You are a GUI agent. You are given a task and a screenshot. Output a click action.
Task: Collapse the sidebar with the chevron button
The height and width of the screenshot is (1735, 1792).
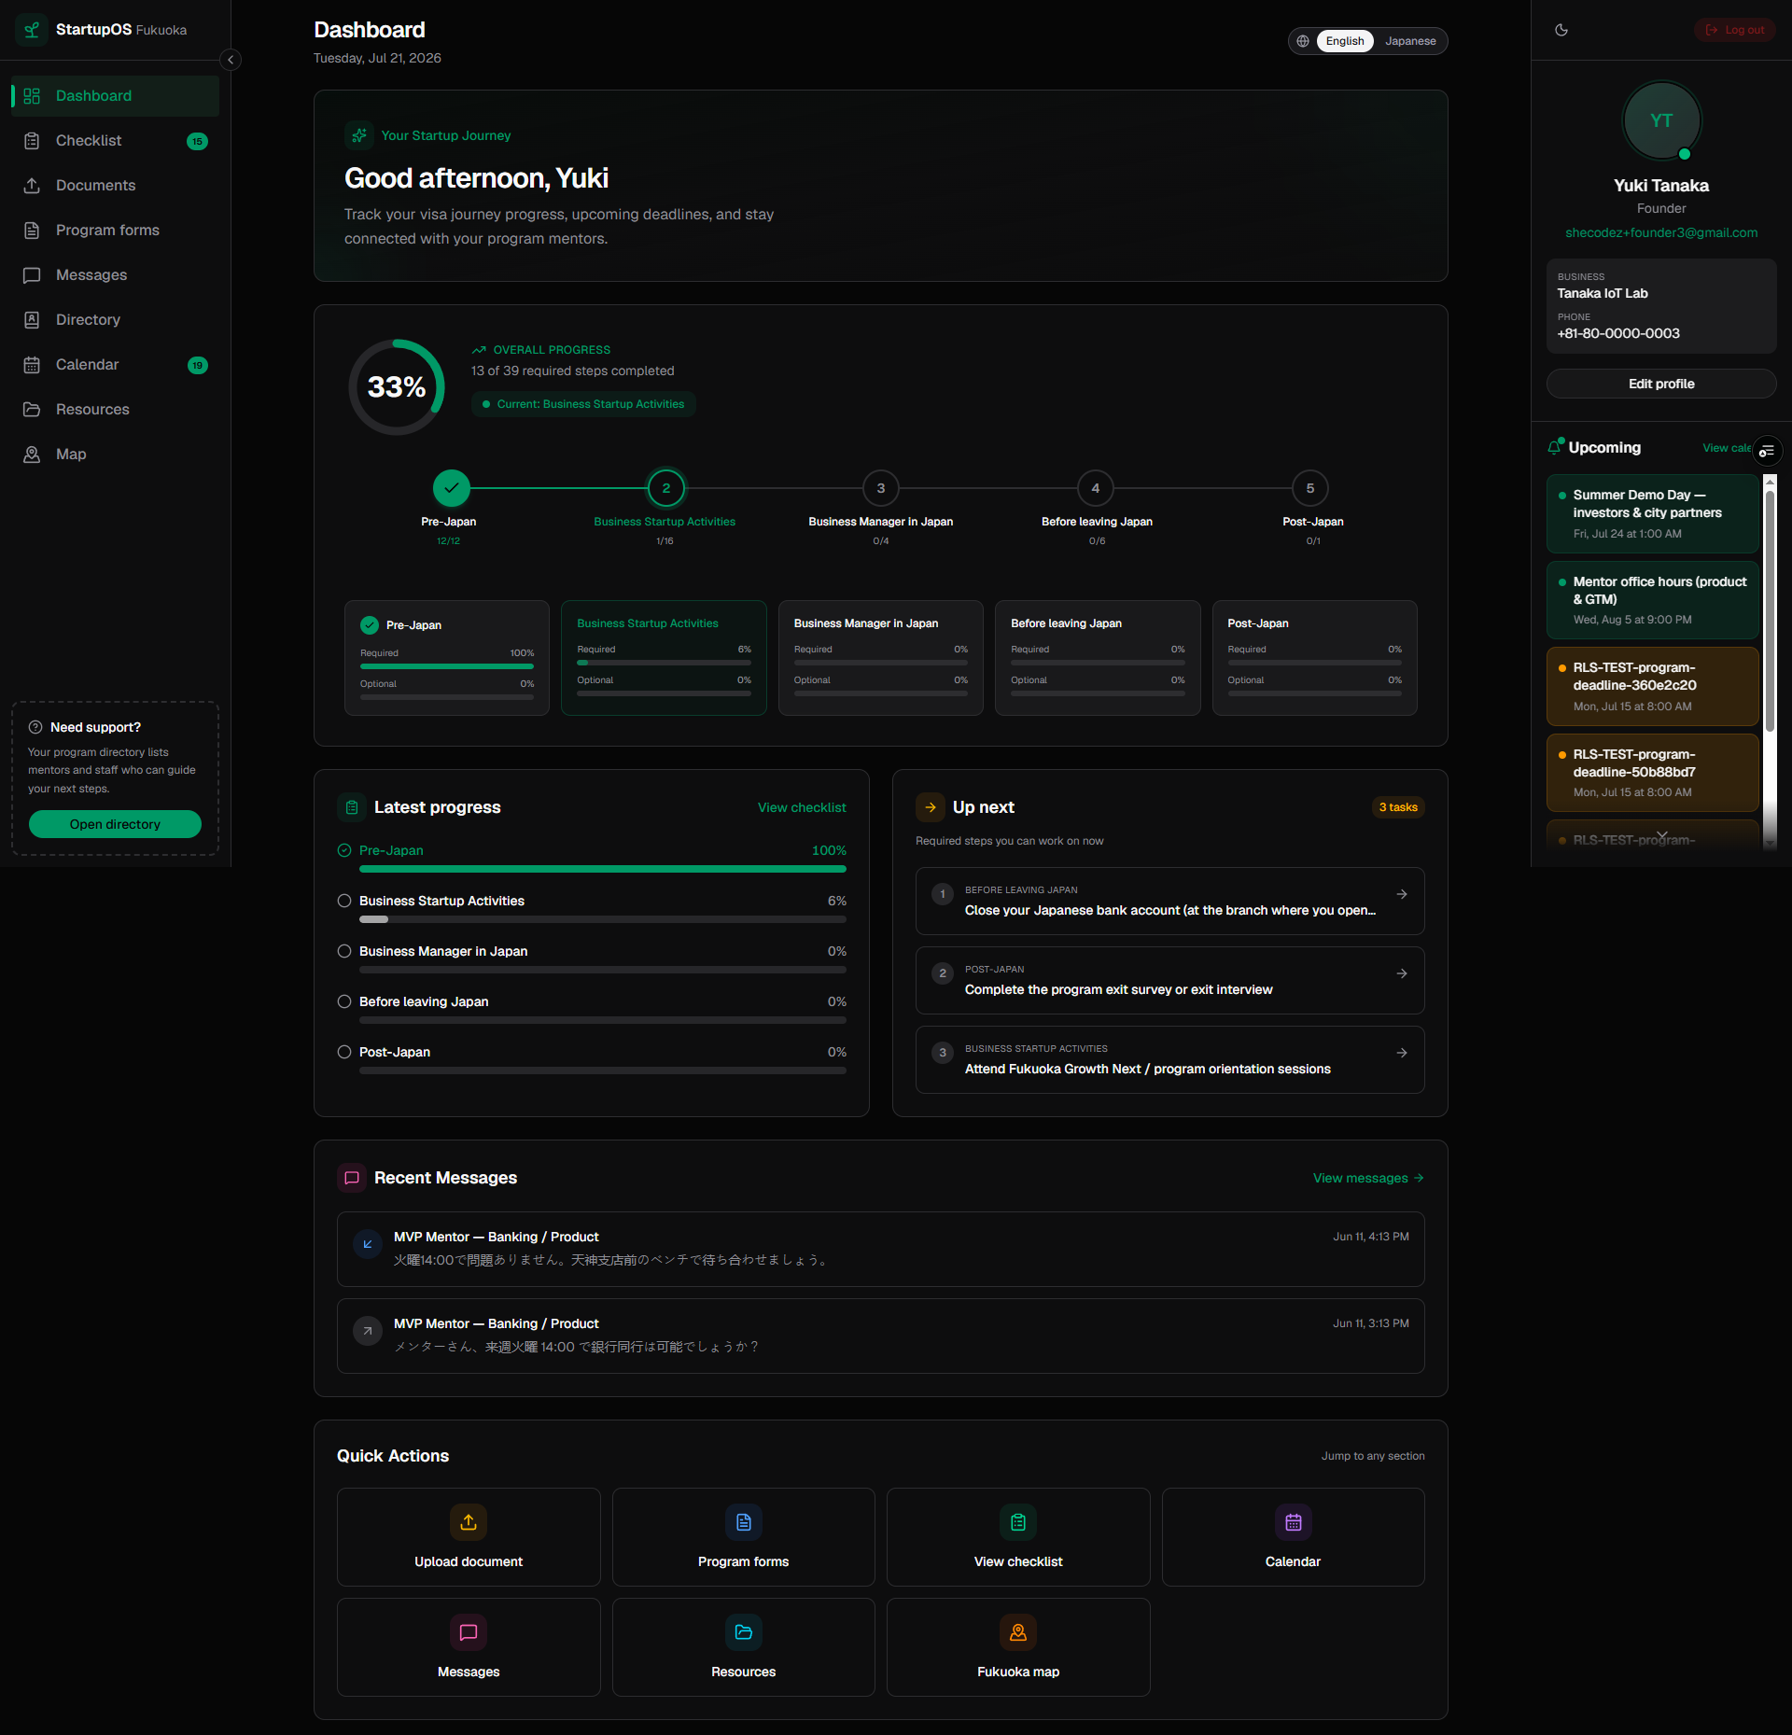point(231,60)
